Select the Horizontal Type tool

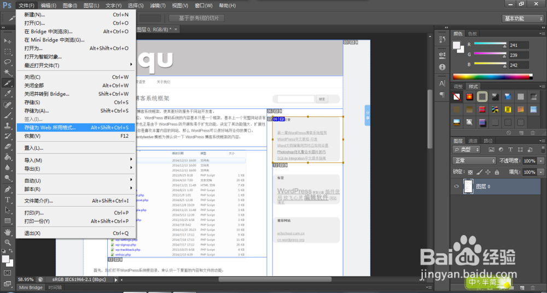click(x=8, y=200)
